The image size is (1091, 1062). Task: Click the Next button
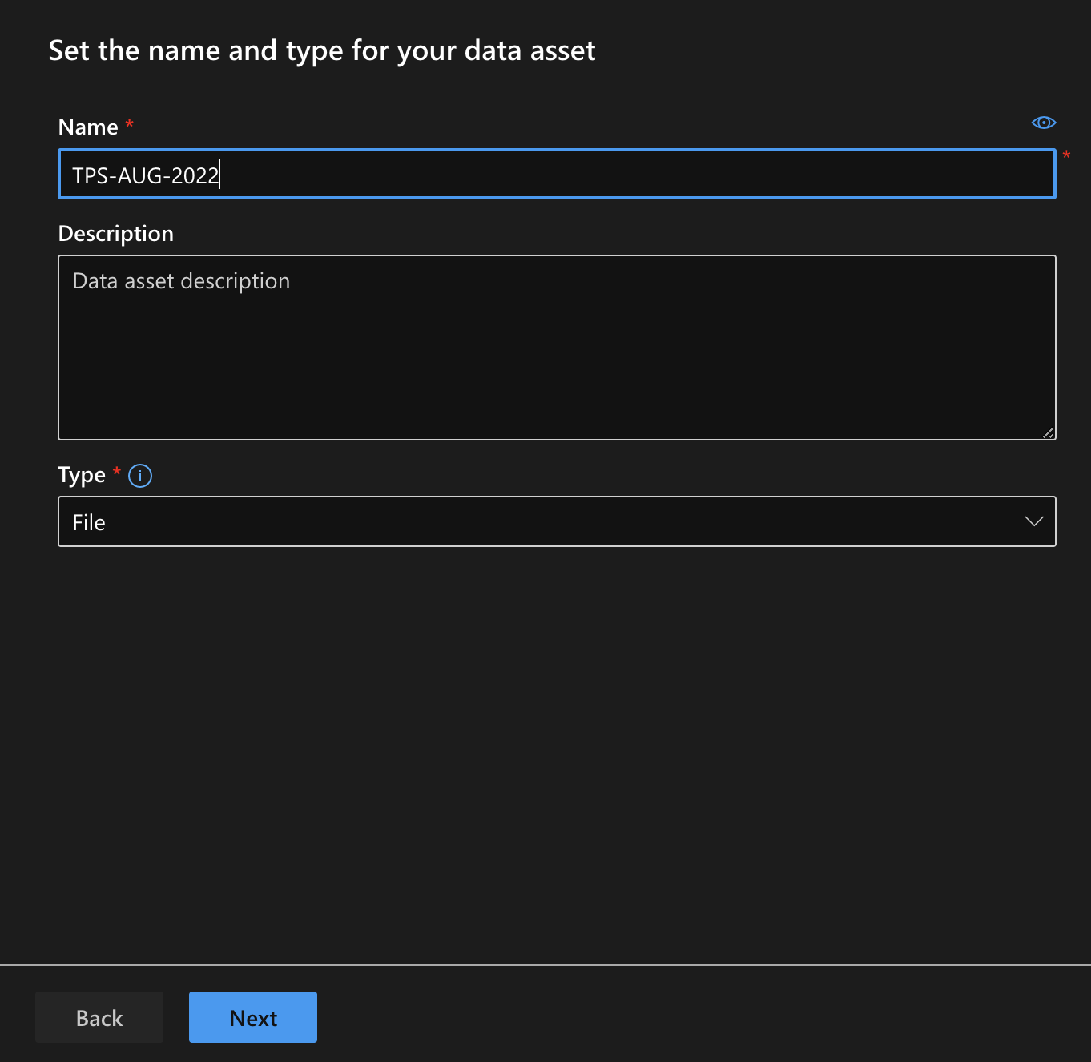point(252,1017)
